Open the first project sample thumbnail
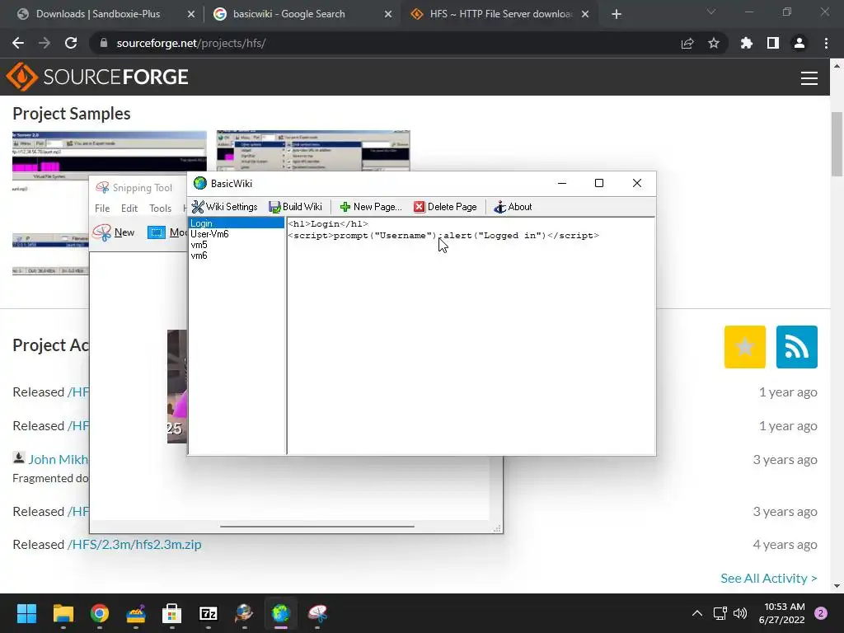The width and height of the screenshot is (844, 633). 110,152
